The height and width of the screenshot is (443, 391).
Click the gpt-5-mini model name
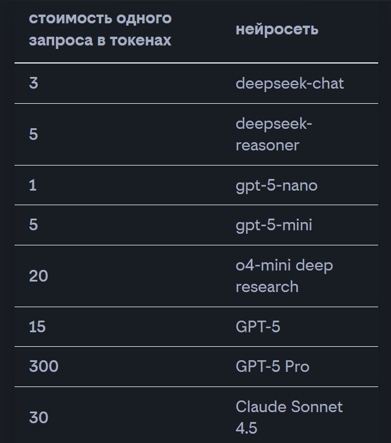[x=273, y=224]
